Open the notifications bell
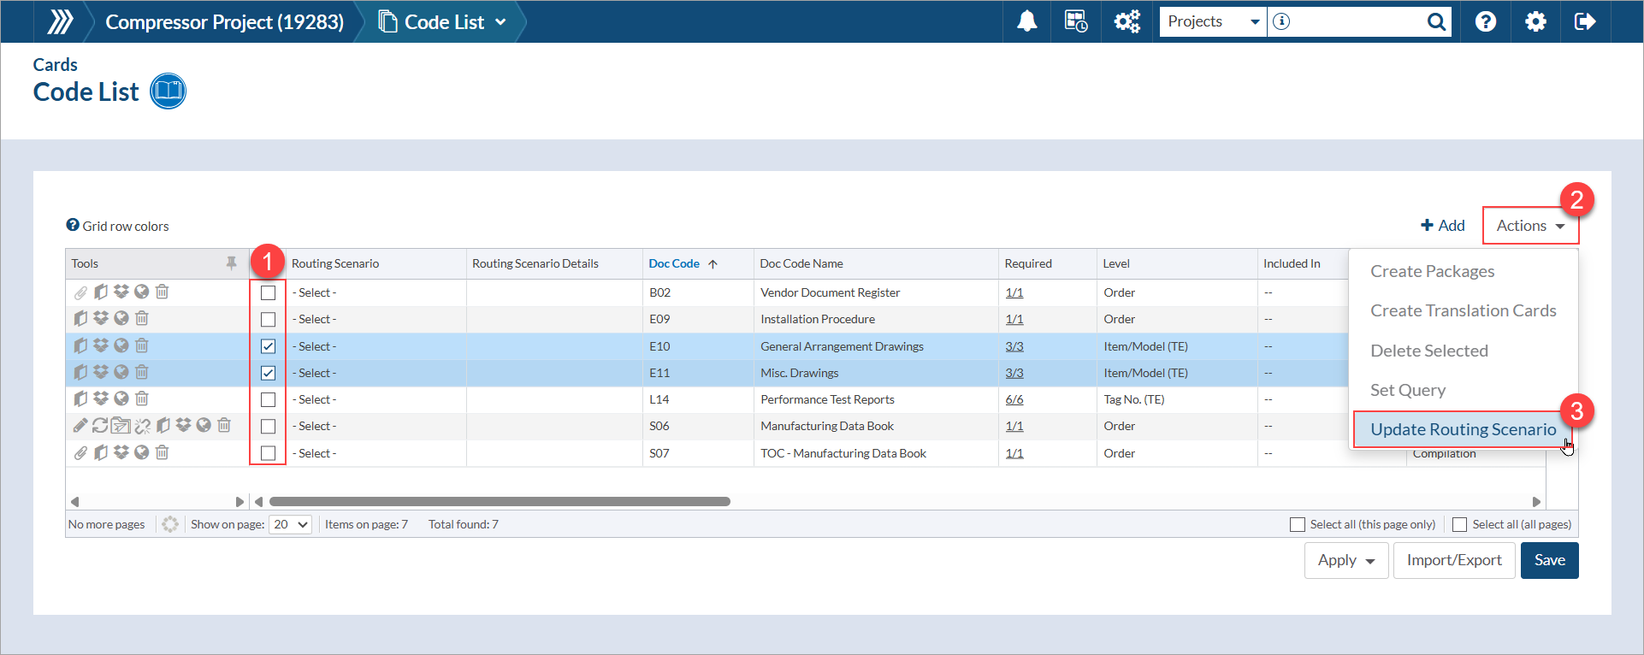This screenshot has height=655, width=1644. tap(1026, 21)
